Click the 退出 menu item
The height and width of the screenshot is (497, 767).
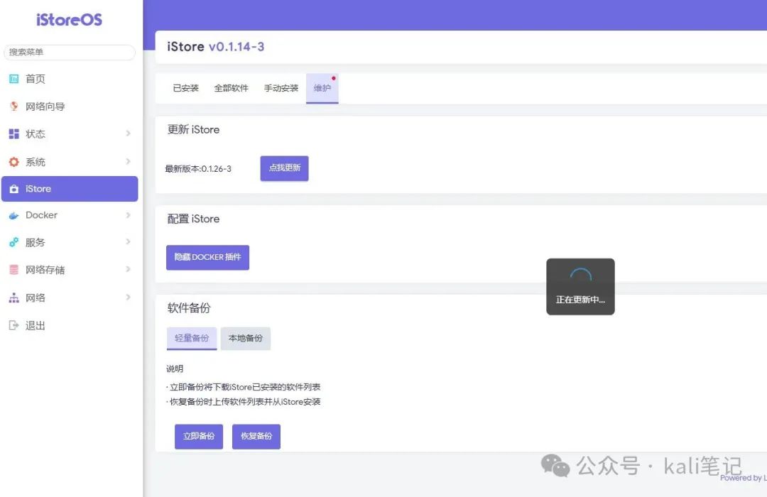tap(70, 325)
